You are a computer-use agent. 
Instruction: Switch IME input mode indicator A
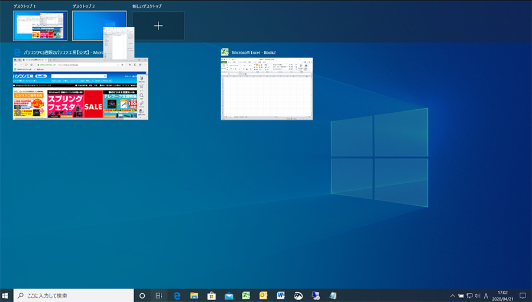coord(486,295)
